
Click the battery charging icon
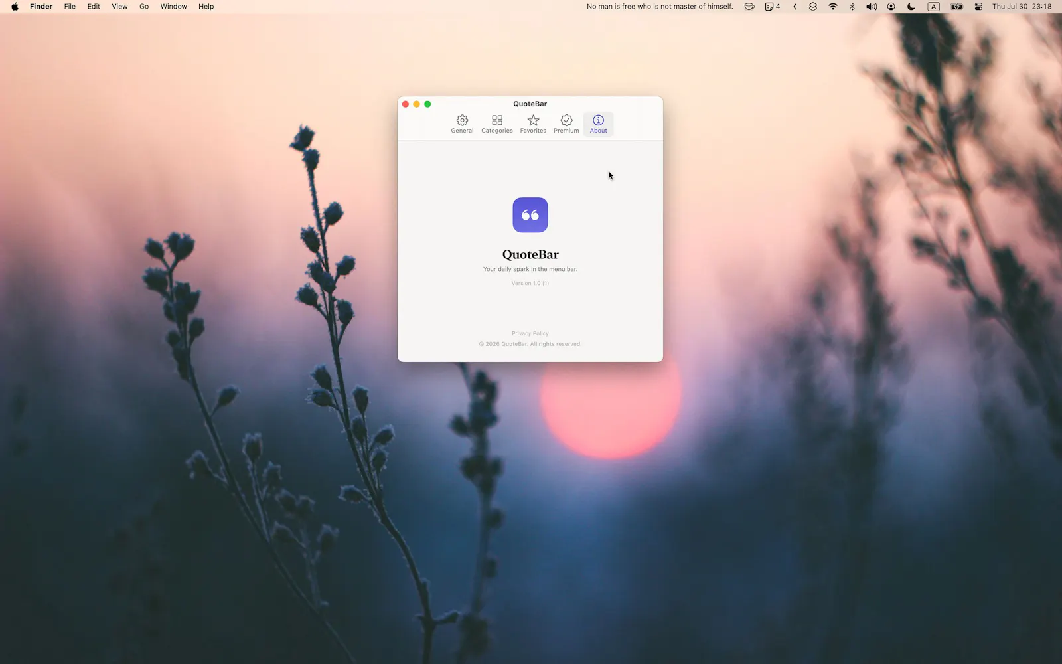tap(956, 7)
